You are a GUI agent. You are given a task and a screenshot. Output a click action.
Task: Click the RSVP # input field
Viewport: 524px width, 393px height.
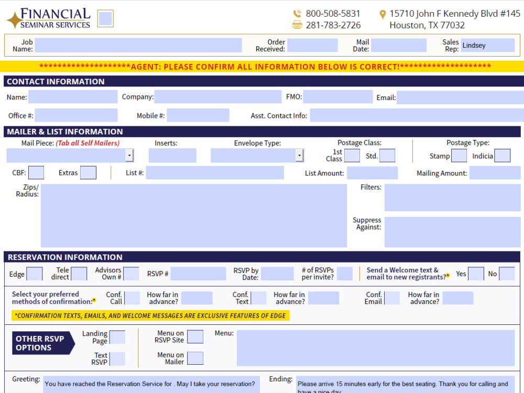(x=198, y=274)
